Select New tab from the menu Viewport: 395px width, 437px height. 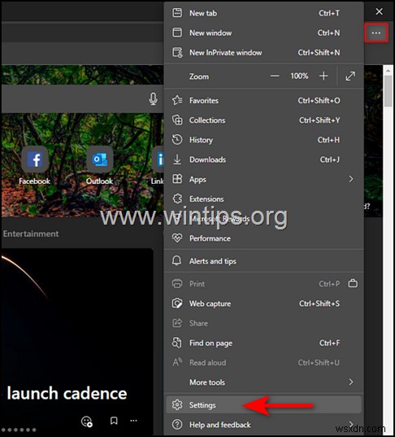tap(263, 13)
